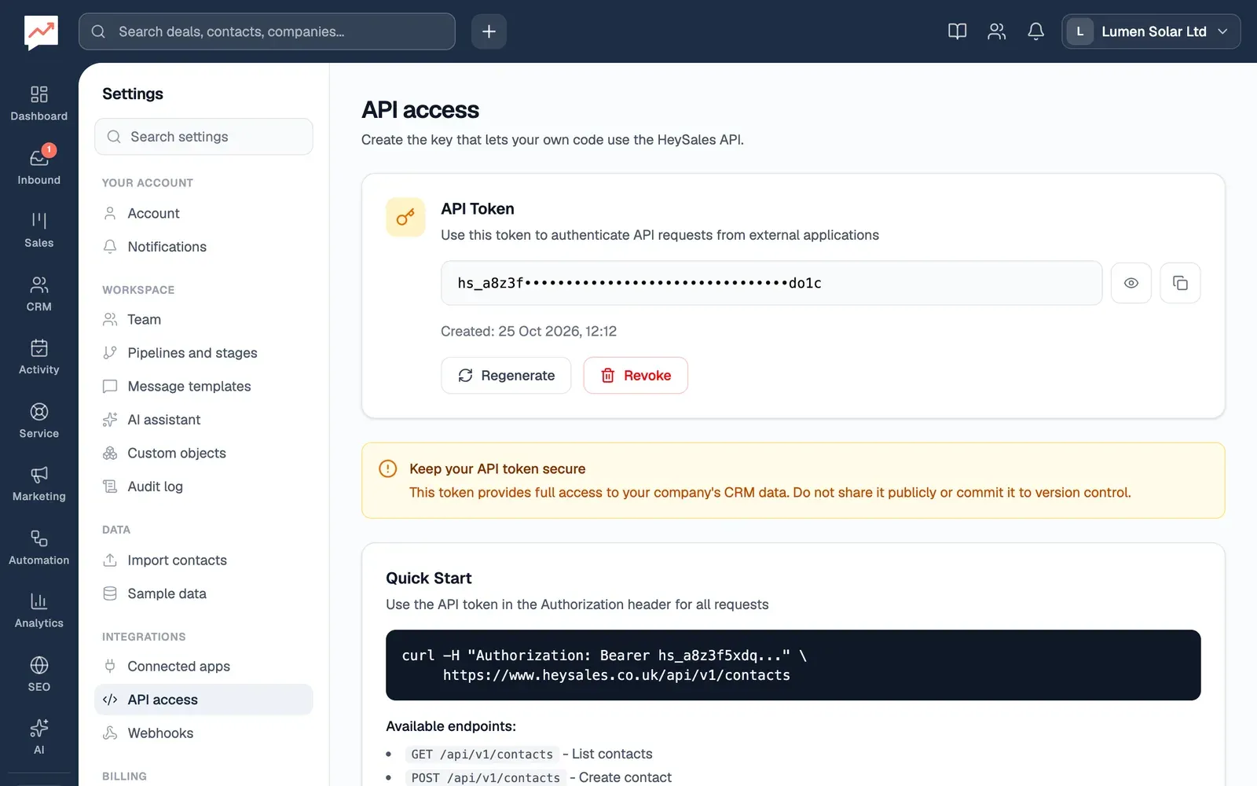1257x786 pixels.
Task: Click the plus button beside the search bar
Action: [x=489, y=31]
